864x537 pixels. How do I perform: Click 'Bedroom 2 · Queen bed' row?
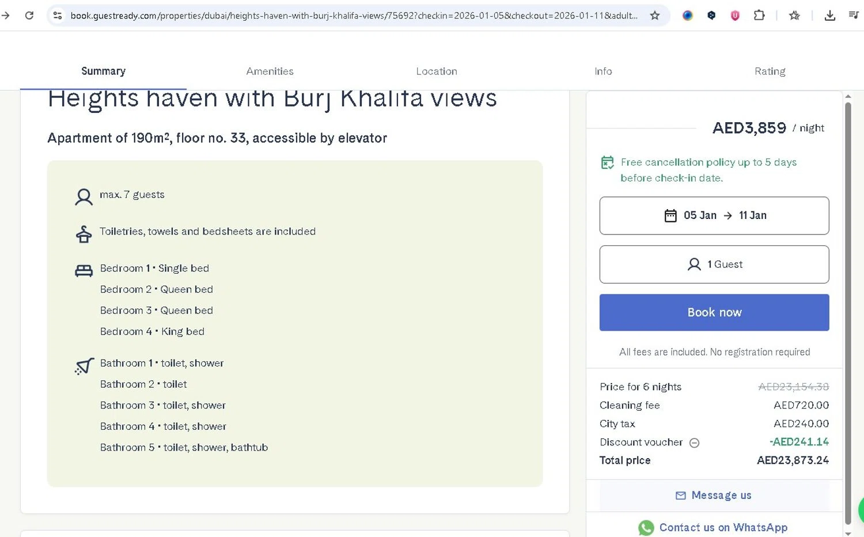pos(157,289)
